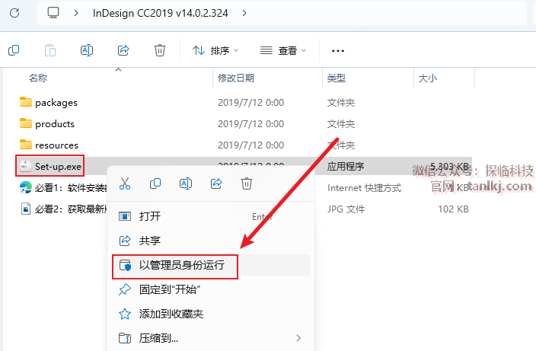Click the 文件夹 type cell of products row
The height and width of the screenshot is (351, 536).
click(x=341, y=123)
